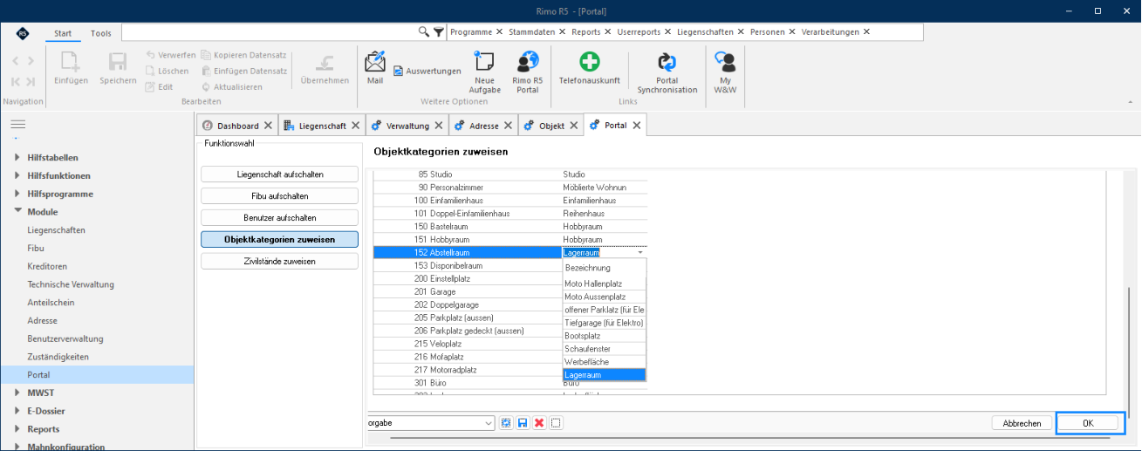This screenshot has width=1142, height=451.
Task: Close the Verwaltung tab
Action: coord(437,126)
